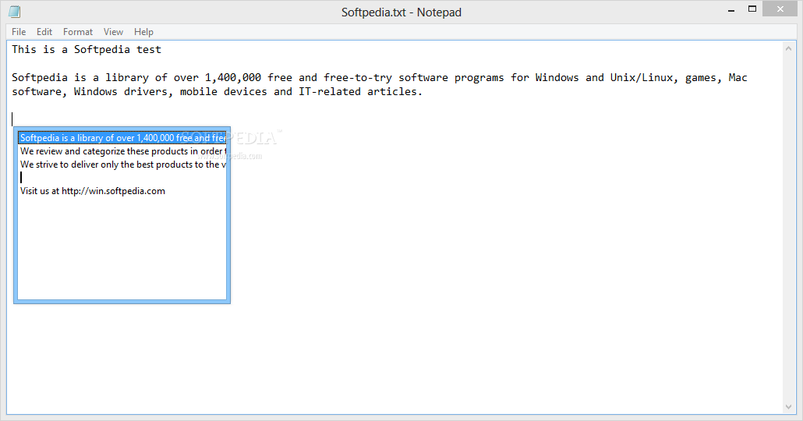The height and width of the screenshot is (421, 803).
Task: Open the File menu
Action: click(19, 32)
